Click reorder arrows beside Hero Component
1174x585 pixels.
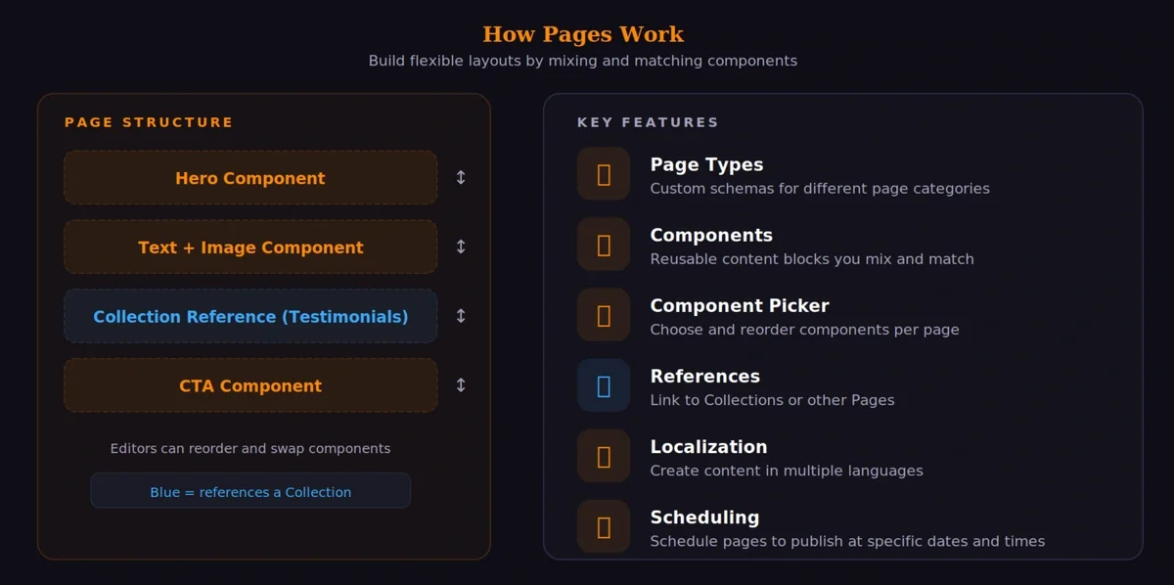point(461,178)
